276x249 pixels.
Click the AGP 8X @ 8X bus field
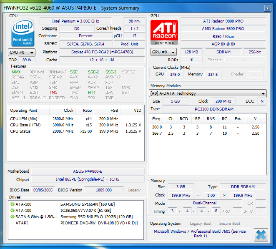coord(223,44)
